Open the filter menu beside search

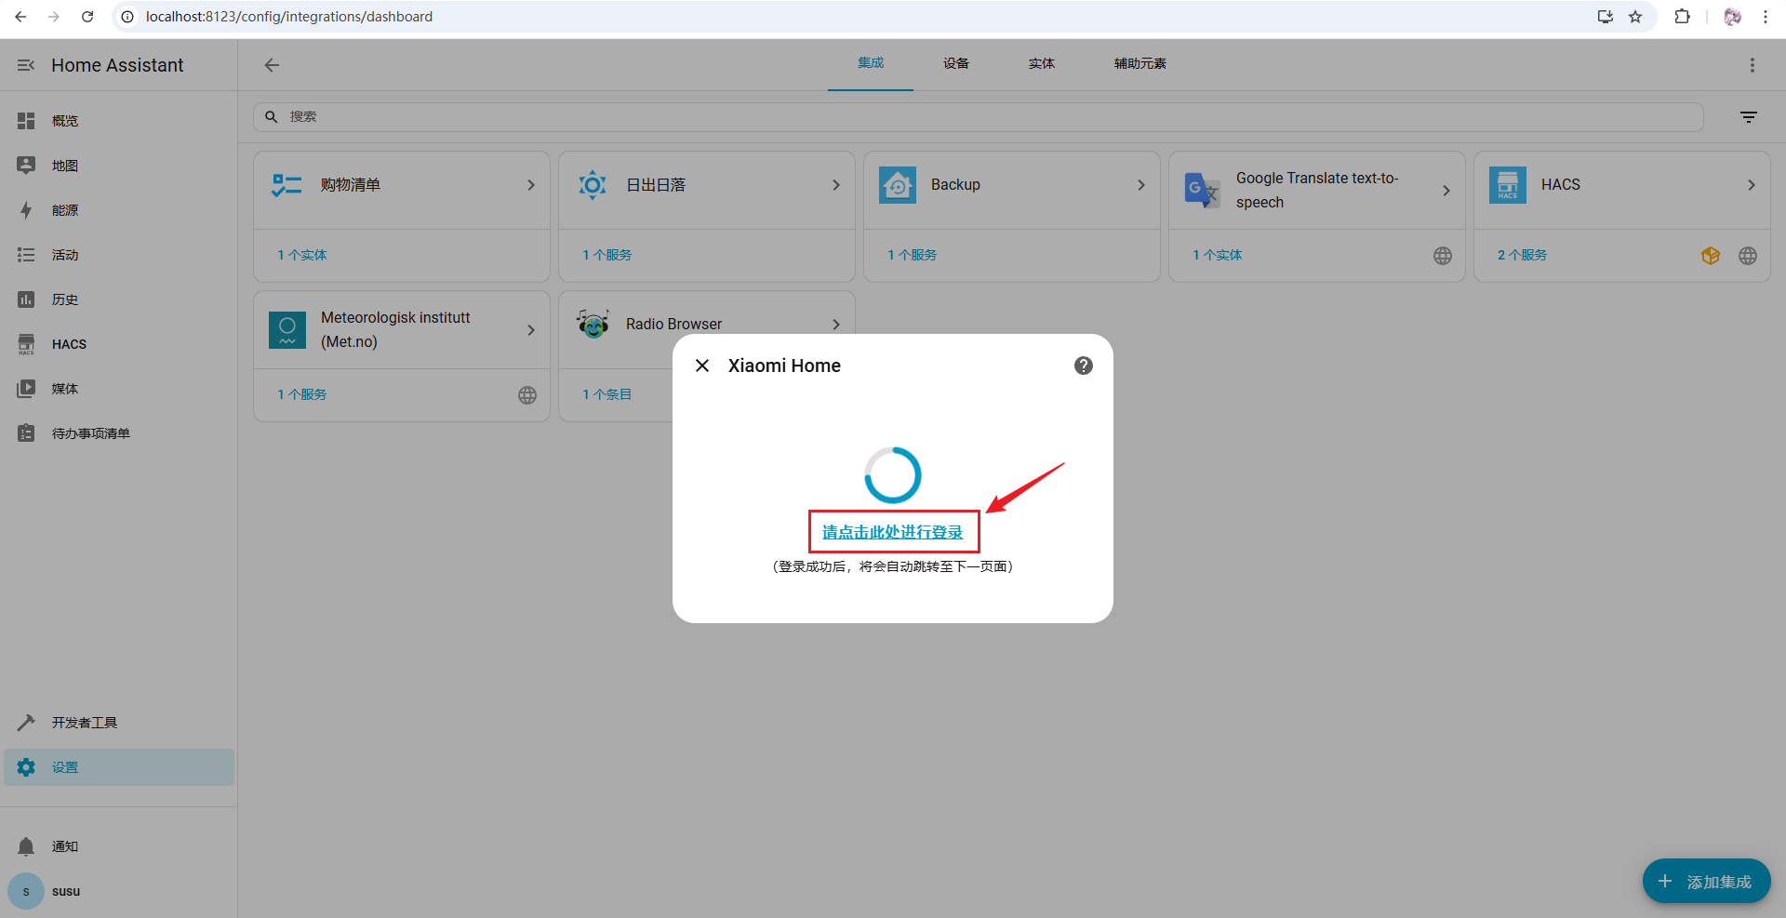click(1749, 117)
